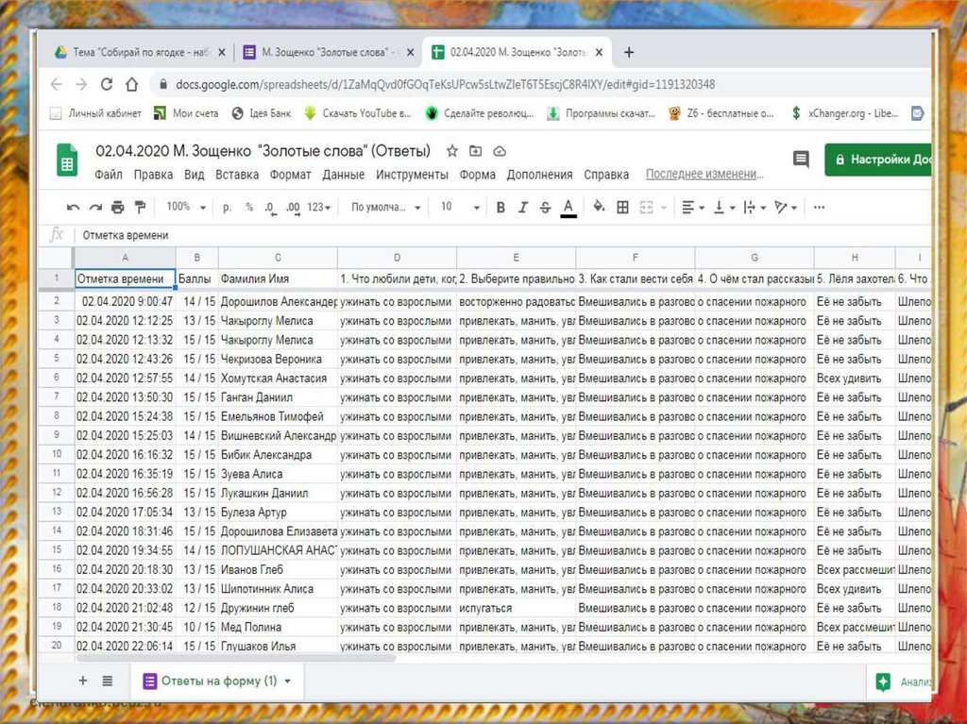
Task: Star this spreadsheet document
Action: [x=452, y=151]
